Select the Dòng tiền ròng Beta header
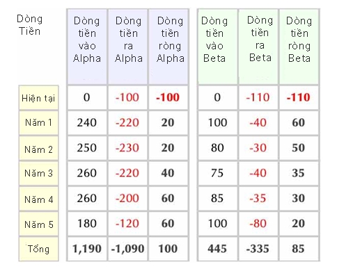The image size is (337, 271). [x=299, y=47]
